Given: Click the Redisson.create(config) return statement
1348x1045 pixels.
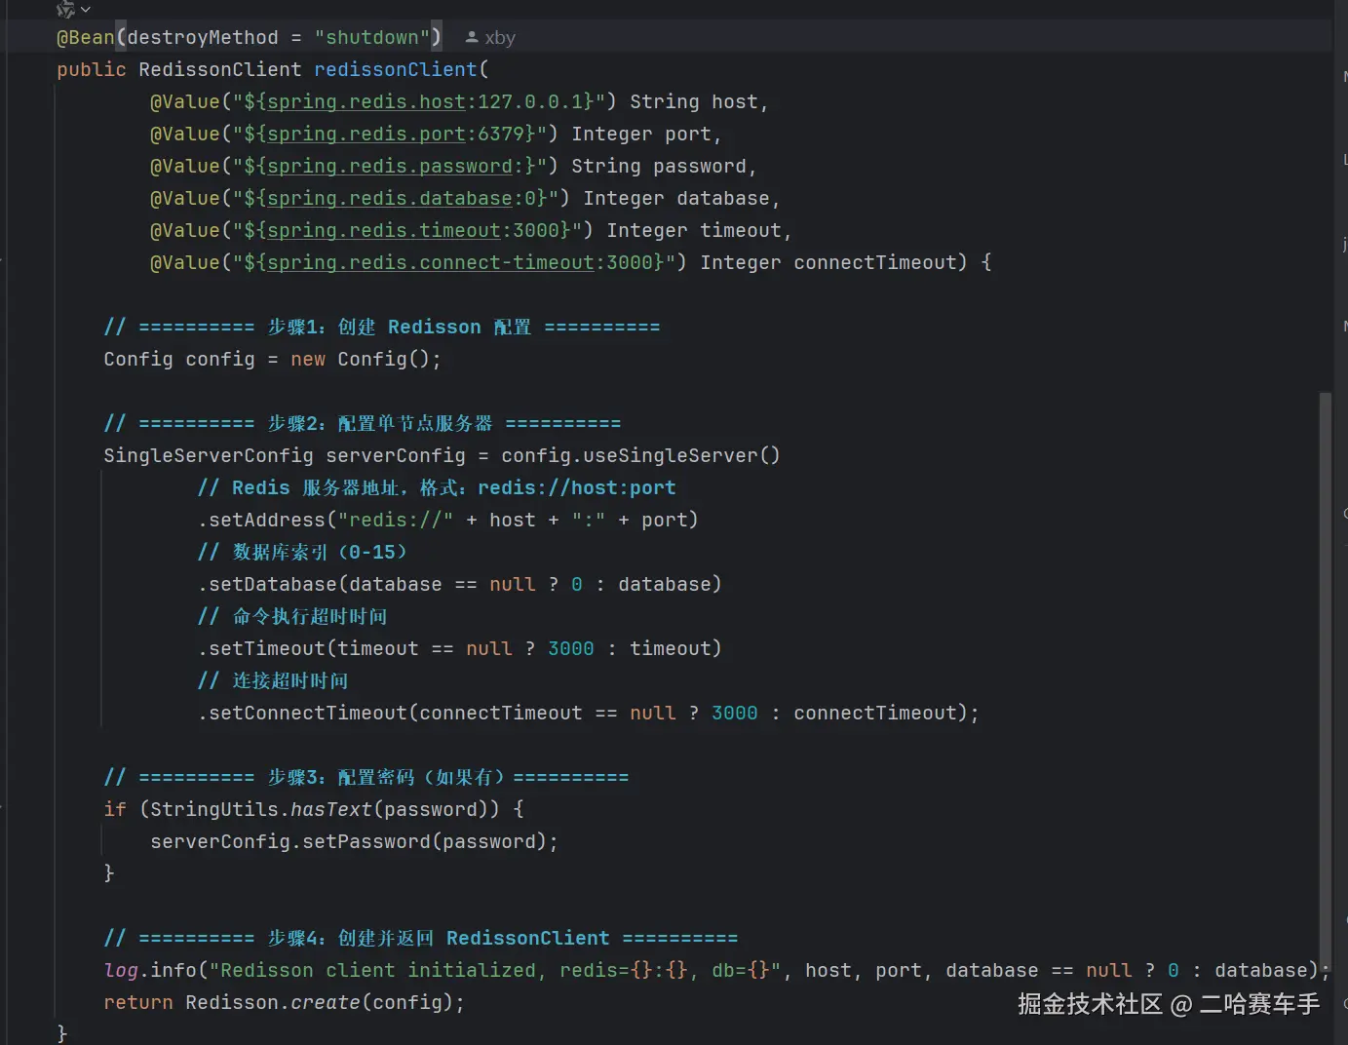Looking at the screenshot, I should 285,1002.
